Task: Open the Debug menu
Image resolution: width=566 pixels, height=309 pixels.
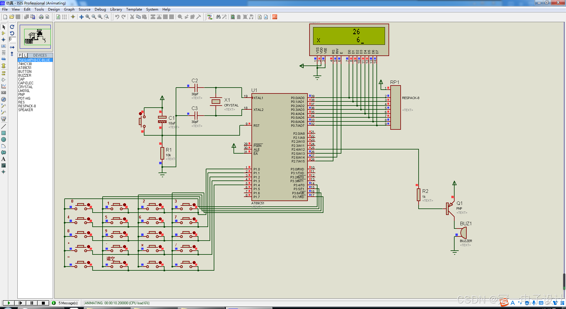Action: click(100, 9)
